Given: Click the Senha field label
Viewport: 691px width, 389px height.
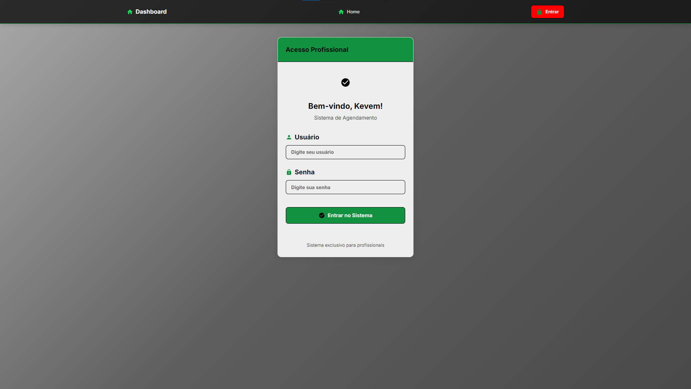Looking at the screenshot, I should (304, 172).
